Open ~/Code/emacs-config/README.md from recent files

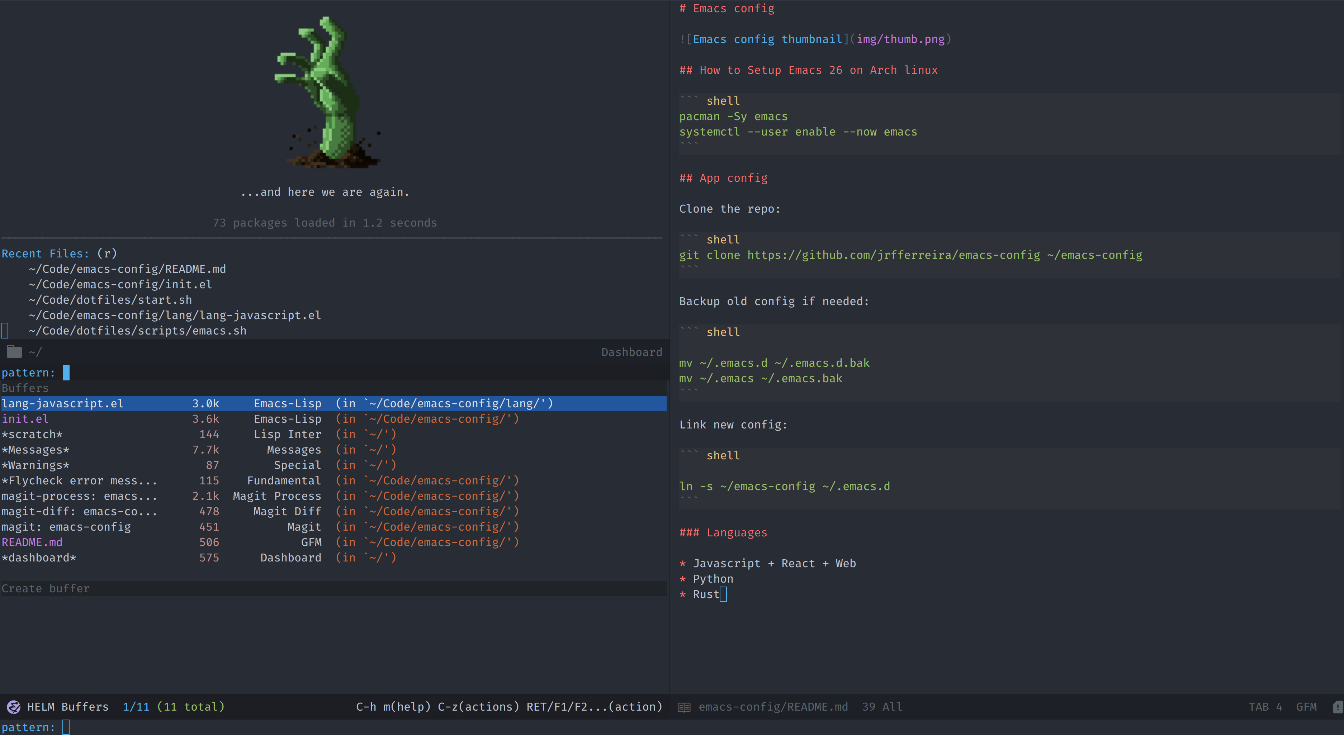127,269
